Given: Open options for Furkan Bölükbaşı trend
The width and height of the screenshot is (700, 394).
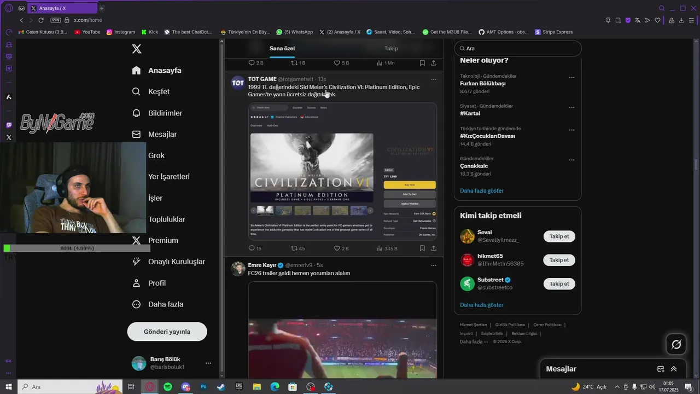Looking at the screenshot, I should pyautogui.click(x=571, y=78).
